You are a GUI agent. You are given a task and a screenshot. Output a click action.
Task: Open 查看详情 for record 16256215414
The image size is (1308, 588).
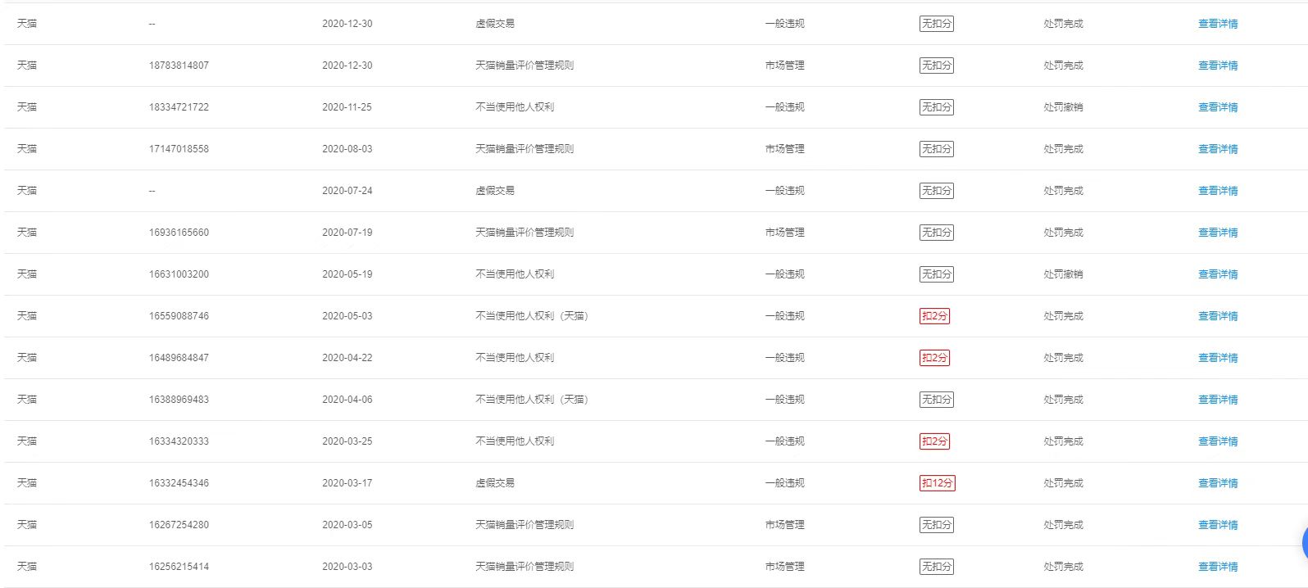coord(1218,567)
